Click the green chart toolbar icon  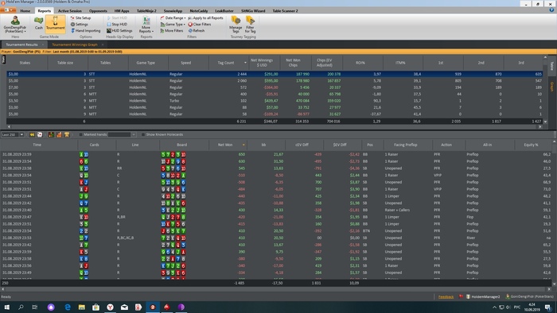point(51,135)
